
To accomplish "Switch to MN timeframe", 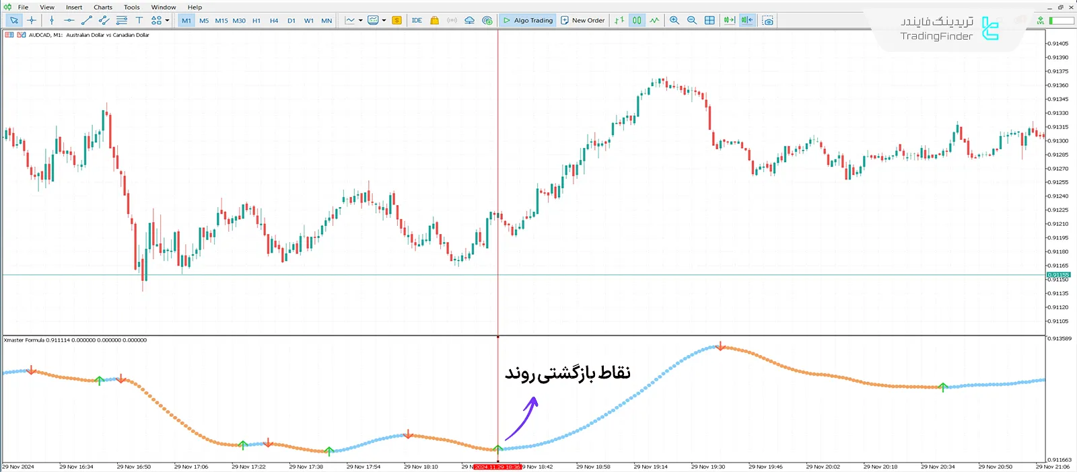I will coord(326,21).
